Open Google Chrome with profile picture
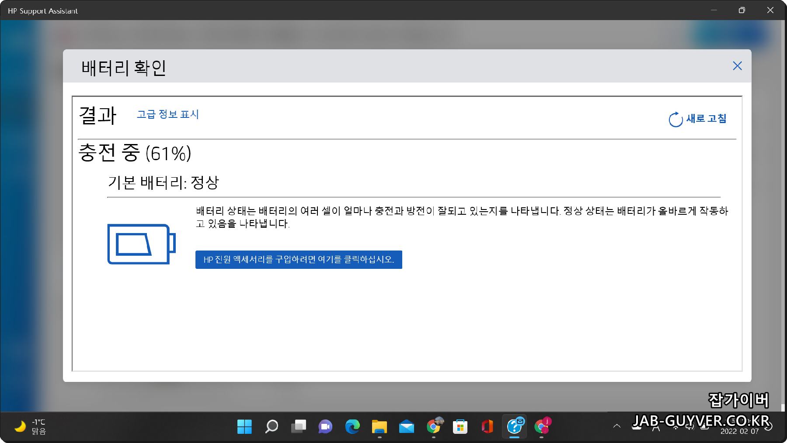The height and width of the screenshot is (443, 787). tap(434, 426)
